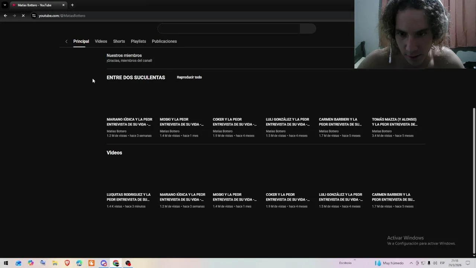Open the Videos section heading
476x268 pixels.
(x=114, y=153)
